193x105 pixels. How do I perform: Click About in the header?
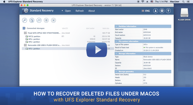click(x=92, y=11)
